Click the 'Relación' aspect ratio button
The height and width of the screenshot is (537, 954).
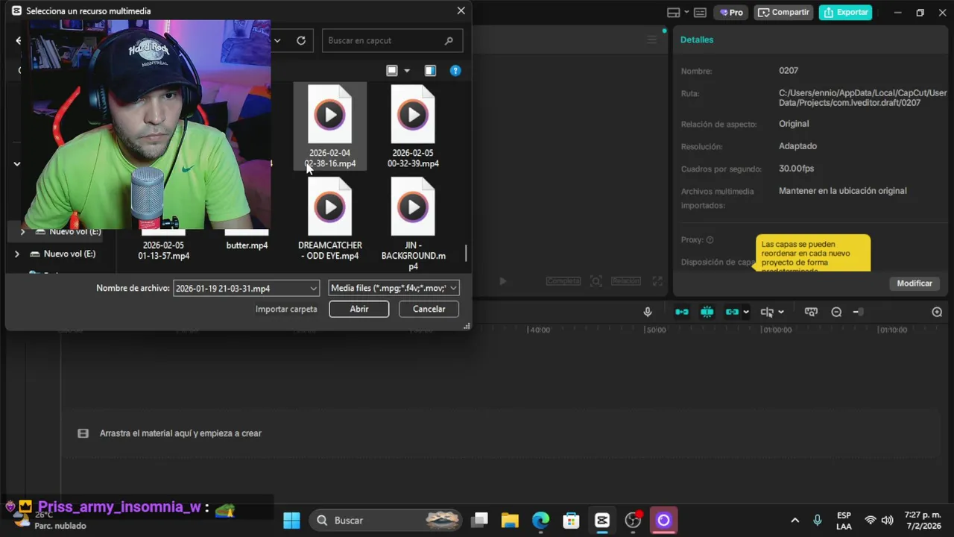click(625, 281)
